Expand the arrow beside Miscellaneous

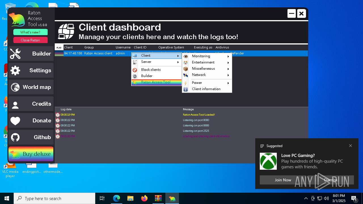tap(228, 69)
